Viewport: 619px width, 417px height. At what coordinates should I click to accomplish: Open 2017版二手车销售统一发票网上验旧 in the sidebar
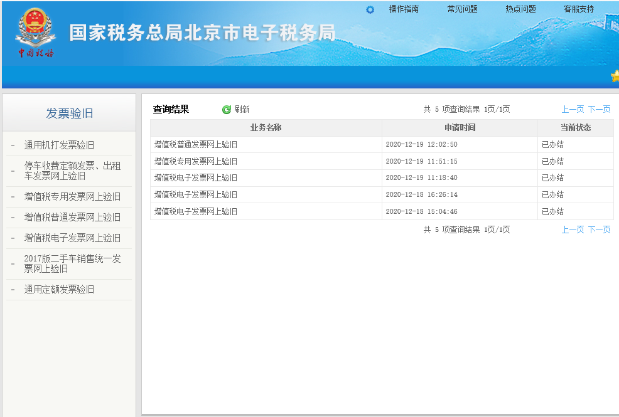coord(72,264)
